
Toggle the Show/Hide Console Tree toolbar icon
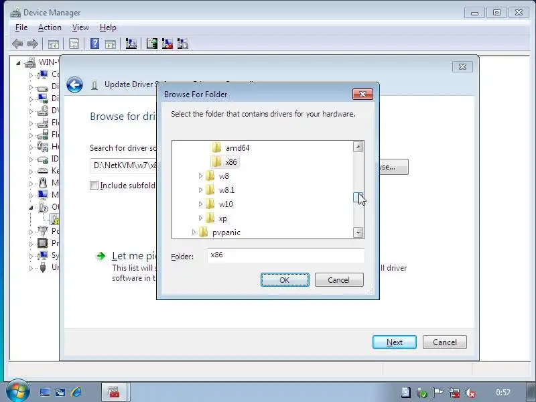[x=54, y=44]
